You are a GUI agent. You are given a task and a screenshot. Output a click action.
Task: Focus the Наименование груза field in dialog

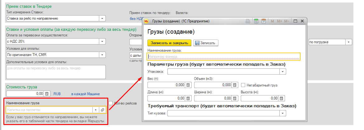click(224, 56)
